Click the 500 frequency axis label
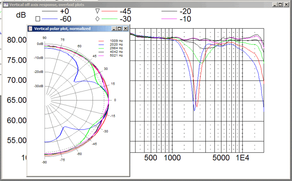The image size is (292, 181). coord(151,158)
